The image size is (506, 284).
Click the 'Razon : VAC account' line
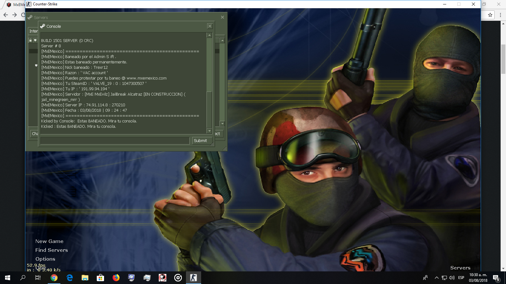tap(75, 73)
